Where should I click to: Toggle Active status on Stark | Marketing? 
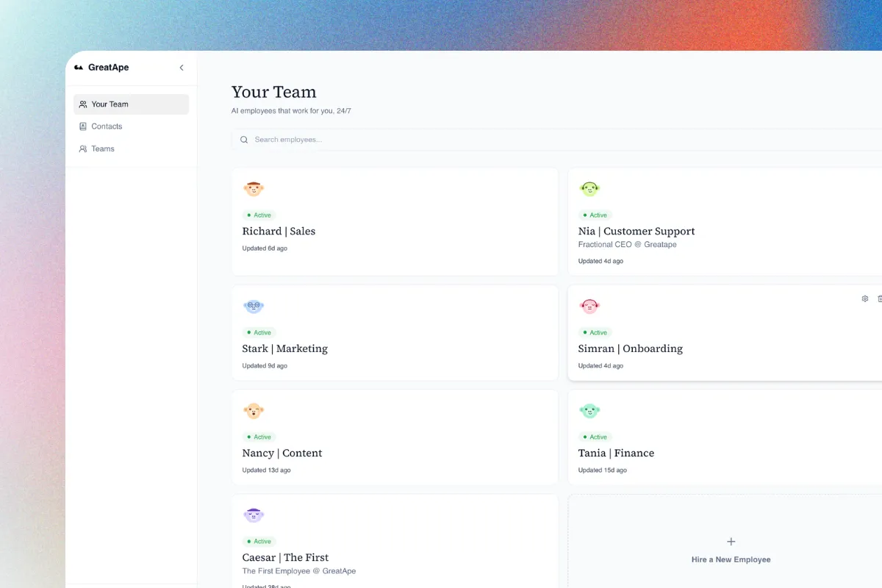coord(259,332)
